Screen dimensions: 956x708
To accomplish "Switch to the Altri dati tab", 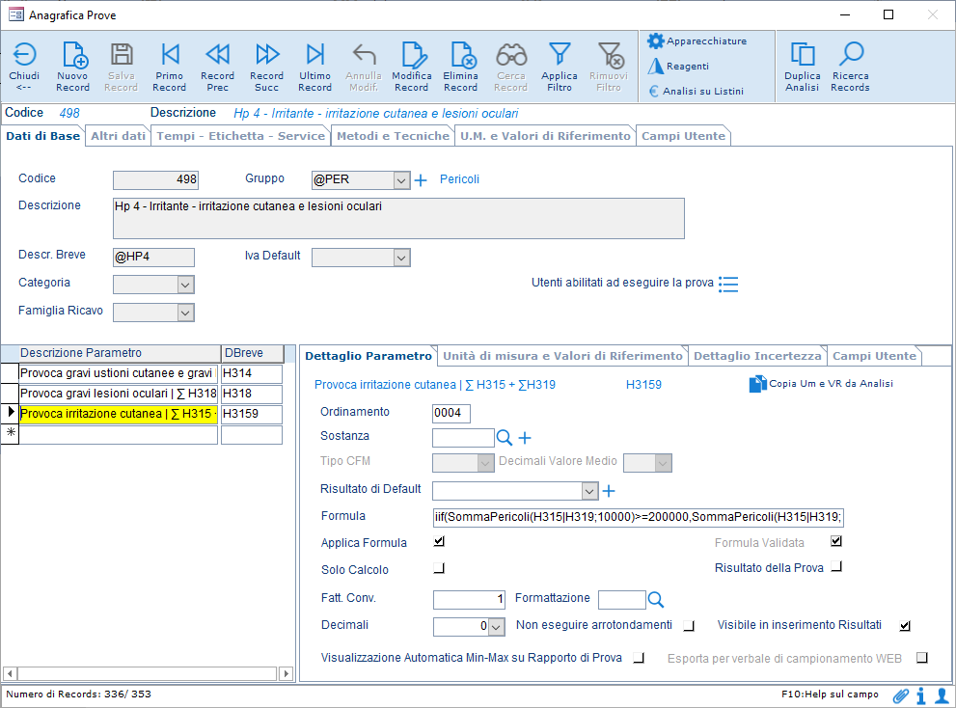I will 119,136.
